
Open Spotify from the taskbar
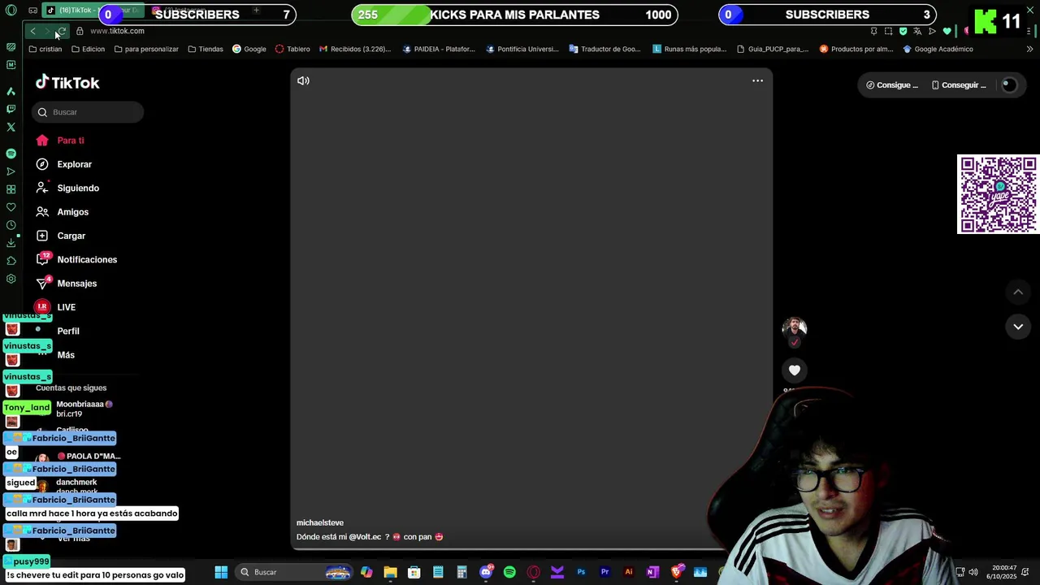509,572
